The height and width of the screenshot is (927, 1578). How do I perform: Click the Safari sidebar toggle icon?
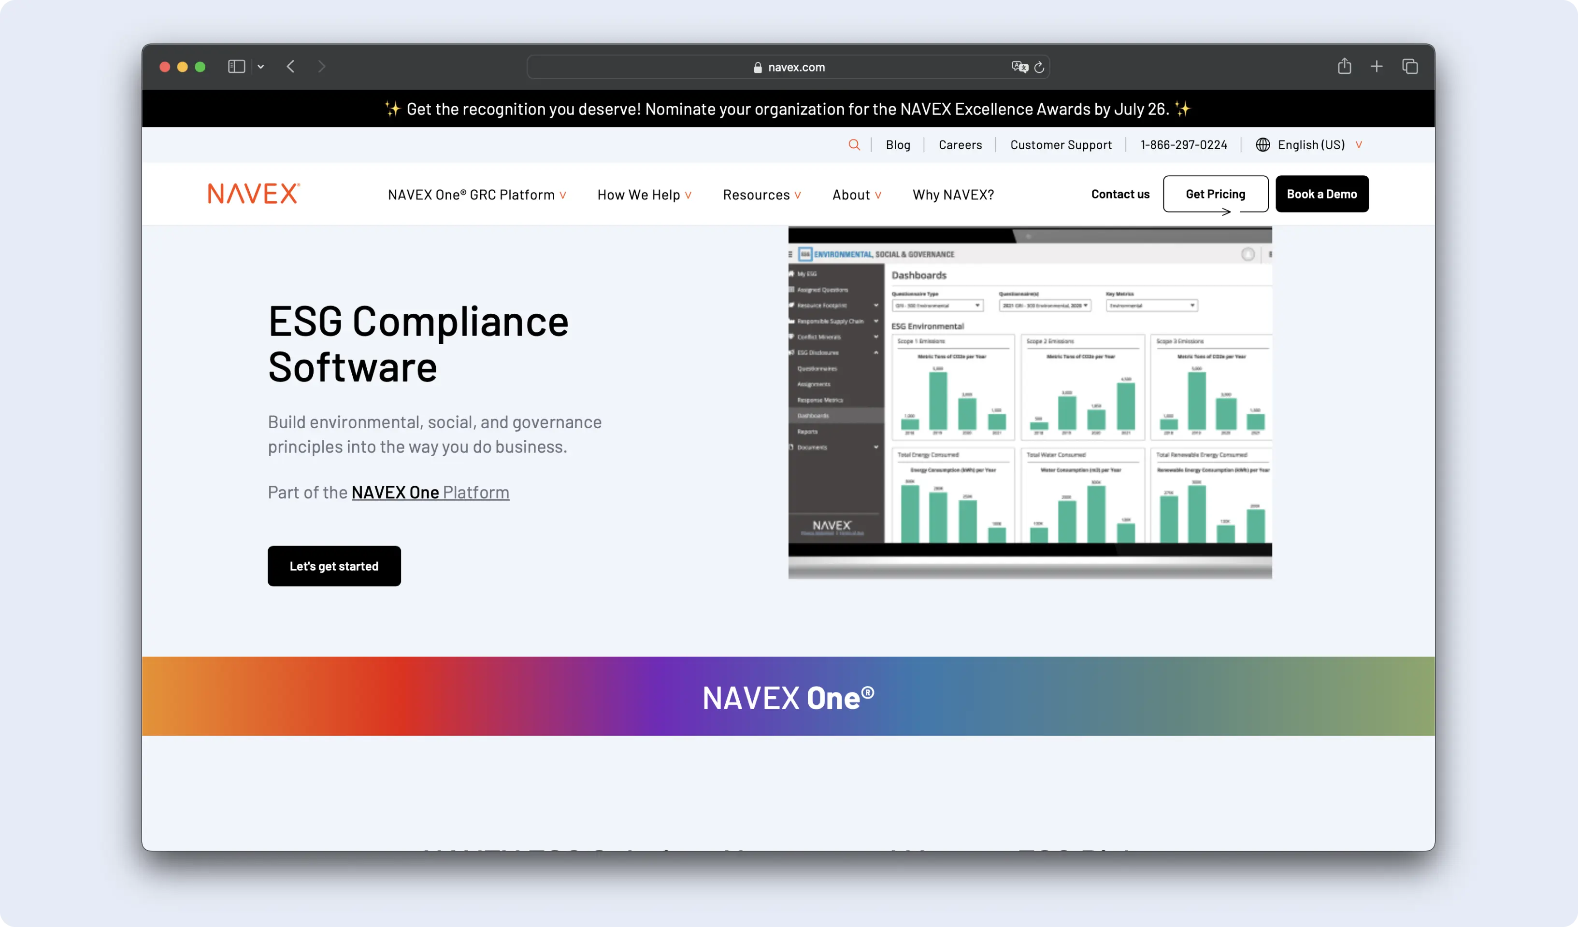tap(236, 66)
